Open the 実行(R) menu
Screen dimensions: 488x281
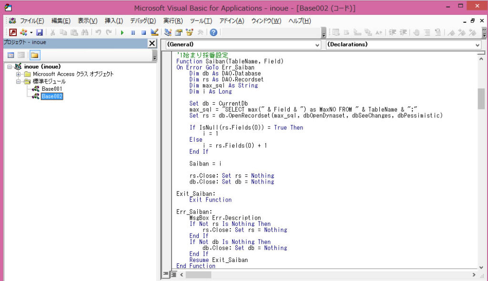point(173,21)
